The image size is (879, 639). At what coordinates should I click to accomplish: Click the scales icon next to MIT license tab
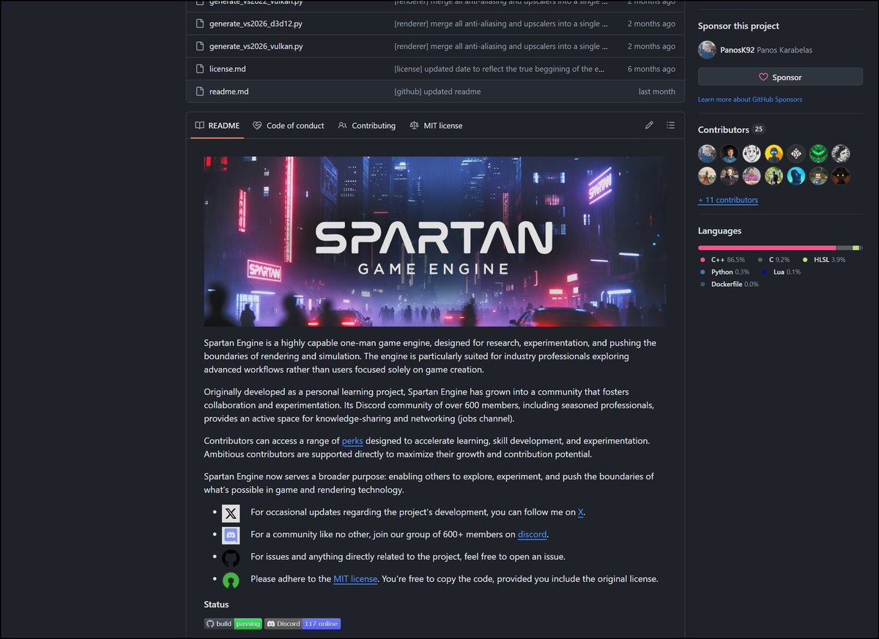point(415,125)
